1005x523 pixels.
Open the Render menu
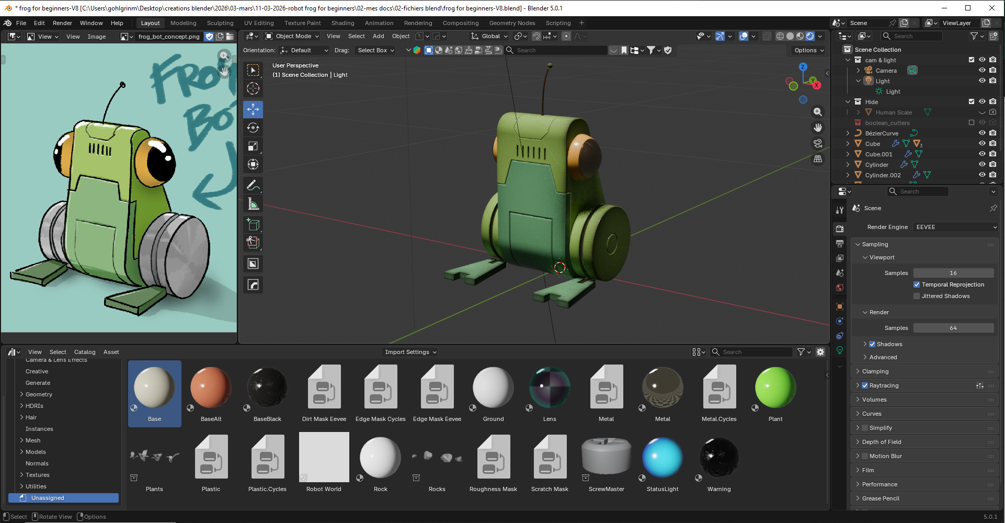62,23
